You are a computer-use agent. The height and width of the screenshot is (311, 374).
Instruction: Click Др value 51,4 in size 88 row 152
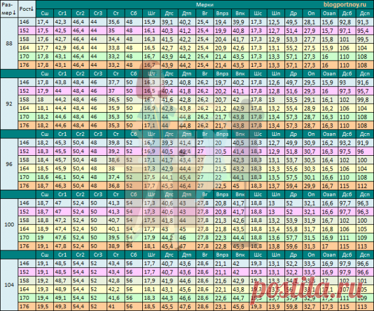pos(294,31)
